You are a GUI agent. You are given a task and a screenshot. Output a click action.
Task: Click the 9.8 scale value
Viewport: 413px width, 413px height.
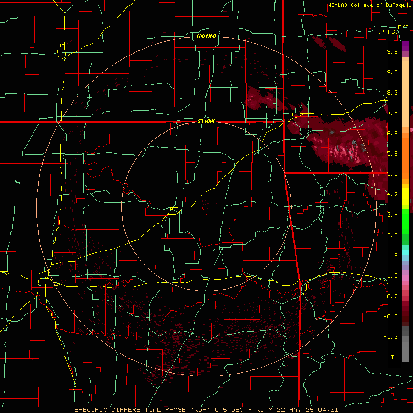pos(392,51)
